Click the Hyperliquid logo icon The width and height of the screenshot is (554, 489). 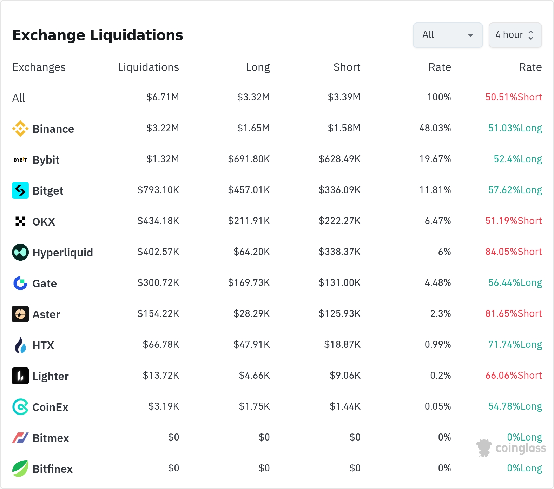coord(20,252)
